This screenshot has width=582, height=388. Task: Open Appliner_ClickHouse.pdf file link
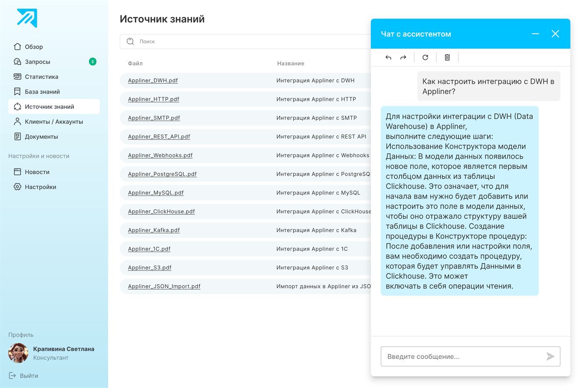(x=161, y=211)
